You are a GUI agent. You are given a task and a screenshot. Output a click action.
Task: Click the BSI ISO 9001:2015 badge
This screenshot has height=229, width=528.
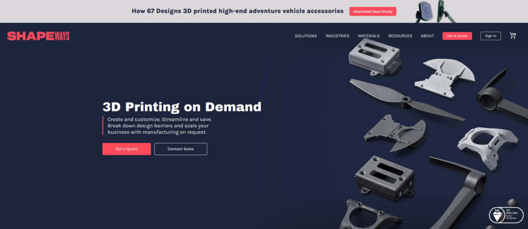coord(506,215)
